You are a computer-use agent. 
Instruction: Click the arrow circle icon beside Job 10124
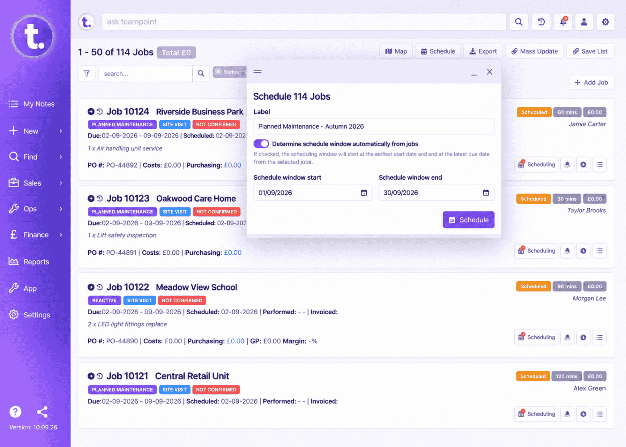pyautogui.click(x=91, y=112)
